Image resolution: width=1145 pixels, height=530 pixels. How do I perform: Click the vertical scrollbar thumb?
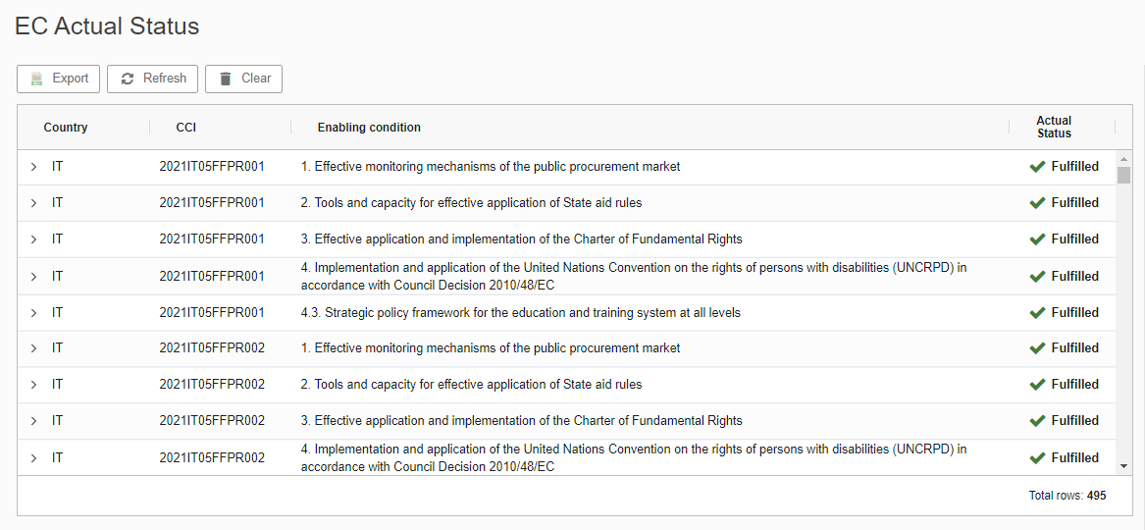click(x=1123, y=176)
